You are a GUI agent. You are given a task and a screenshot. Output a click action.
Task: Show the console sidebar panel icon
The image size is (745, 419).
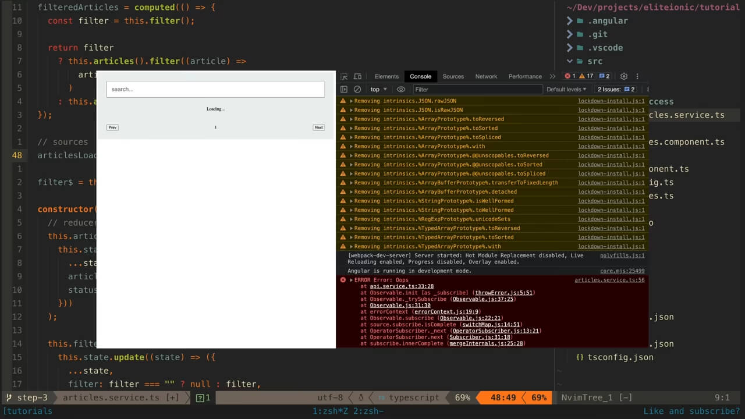coord(344,89)
